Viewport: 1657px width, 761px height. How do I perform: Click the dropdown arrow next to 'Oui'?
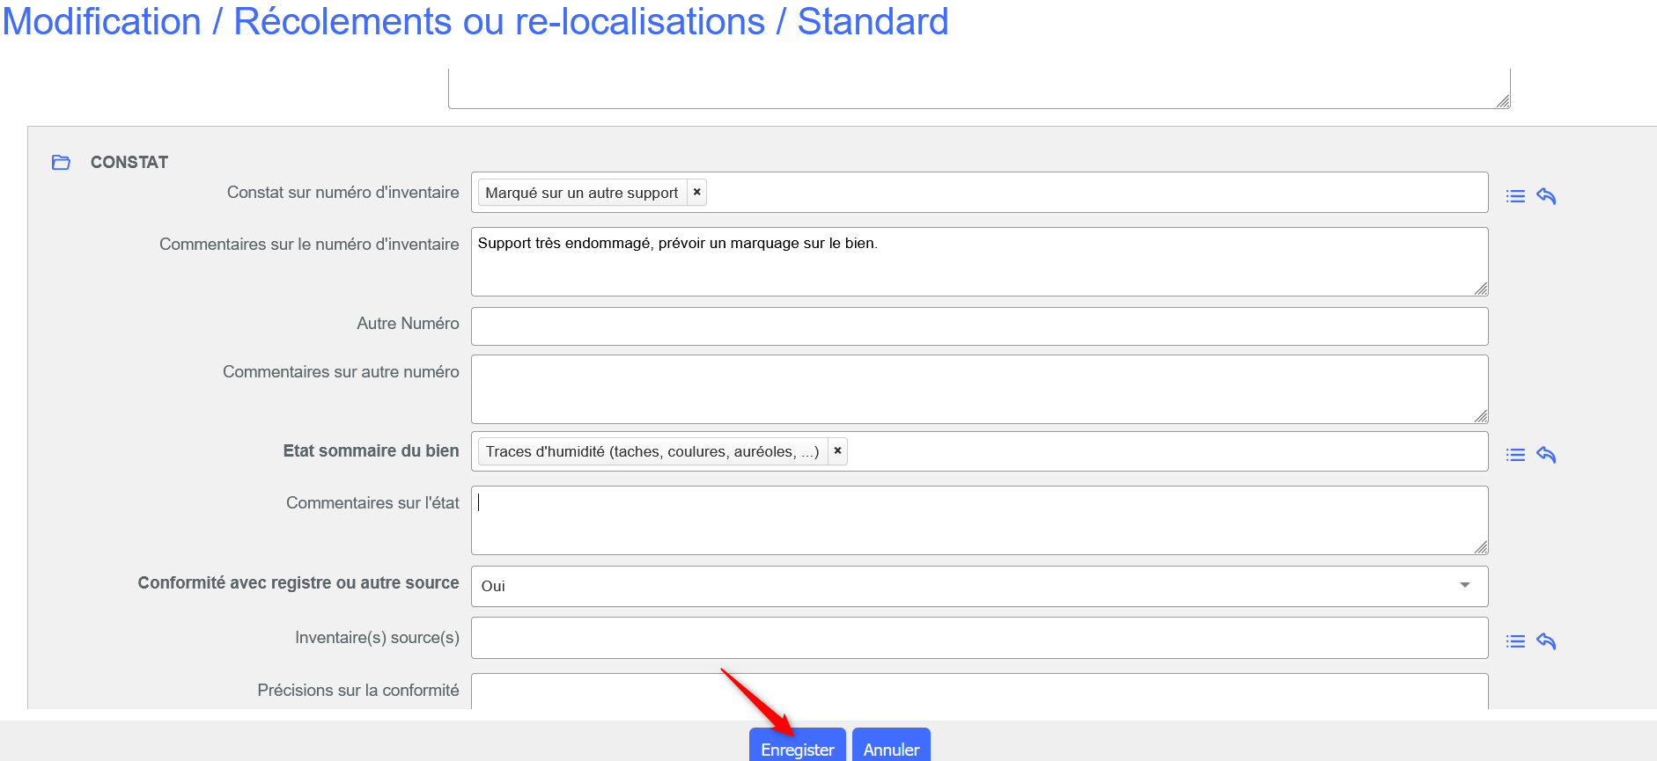coord(1465,585)
